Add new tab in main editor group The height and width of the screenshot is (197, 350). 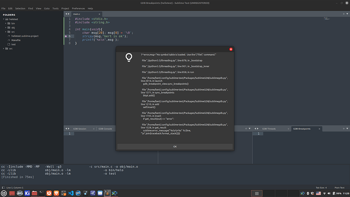coord(343,14)
